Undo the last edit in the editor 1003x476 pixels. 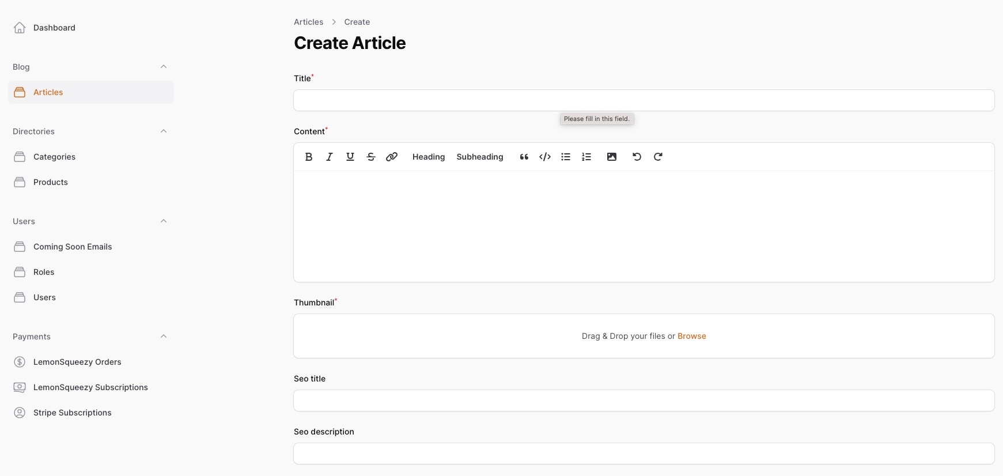coord(637,157)
